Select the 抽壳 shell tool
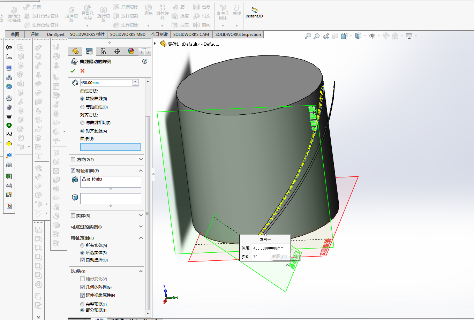 180,25
